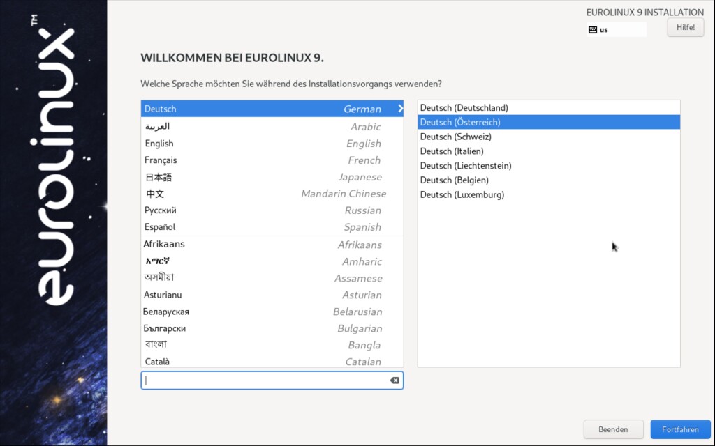Viewport: 715px width, 446px height.
Task: Choose Español from the list
Action: (x=272, y=227)
